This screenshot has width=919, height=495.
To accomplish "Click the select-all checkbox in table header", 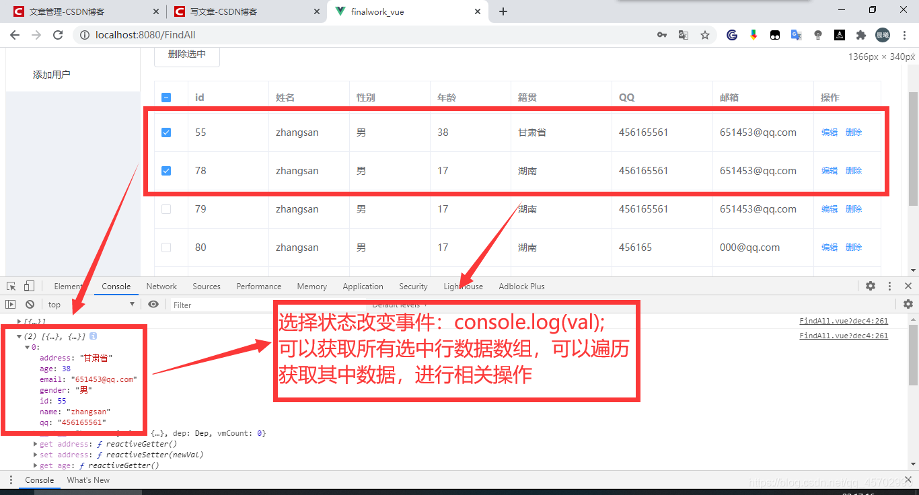I will tap(166, 97).
